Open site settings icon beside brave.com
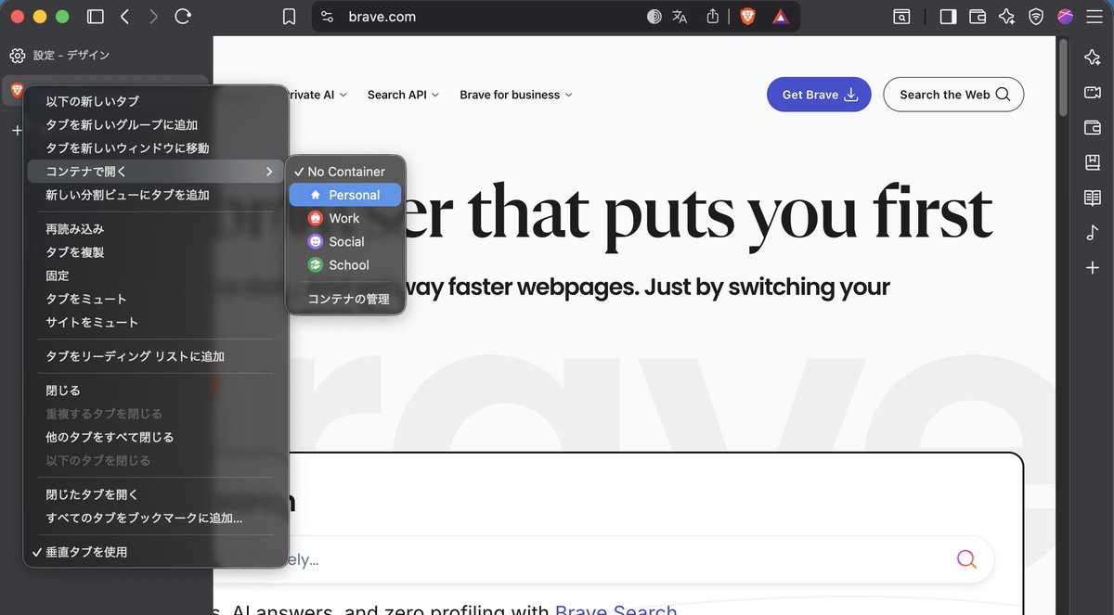The width and height of the screenshot is (1114, 615). click(x=327, y=17)
